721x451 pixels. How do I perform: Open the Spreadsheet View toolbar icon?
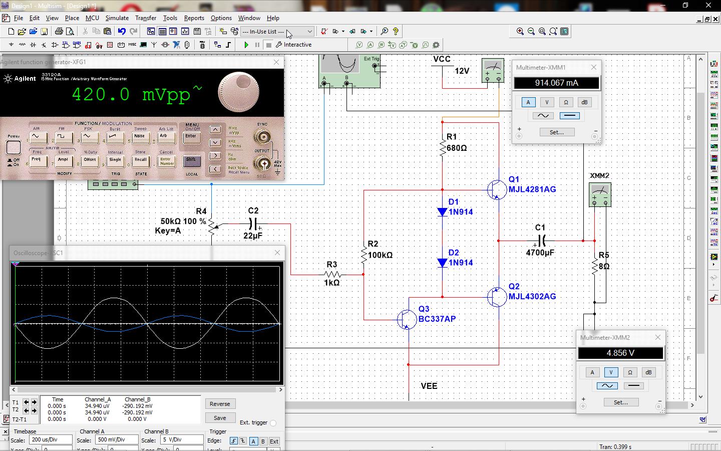coord(162,31)
